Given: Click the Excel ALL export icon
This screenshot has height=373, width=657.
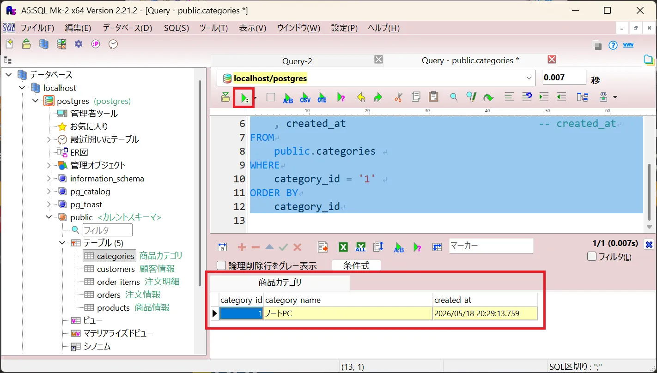Looking at the screenshot, I should point(361,247).
